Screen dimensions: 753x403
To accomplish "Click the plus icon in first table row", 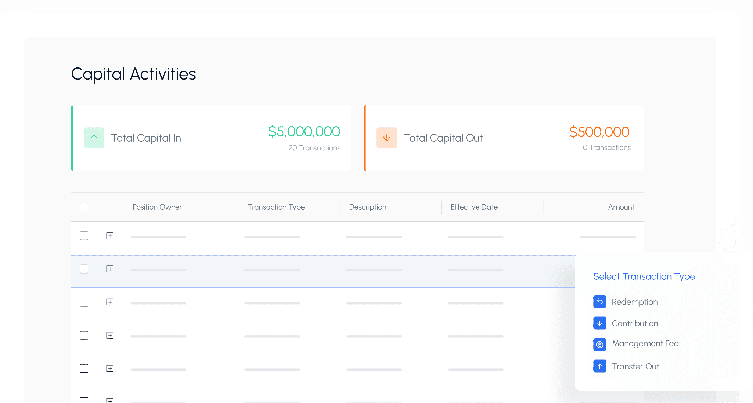I will click(x=110, y=236).
